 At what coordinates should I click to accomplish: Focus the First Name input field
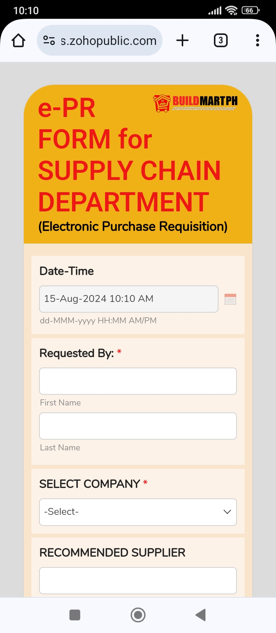(x=138, y=381)
